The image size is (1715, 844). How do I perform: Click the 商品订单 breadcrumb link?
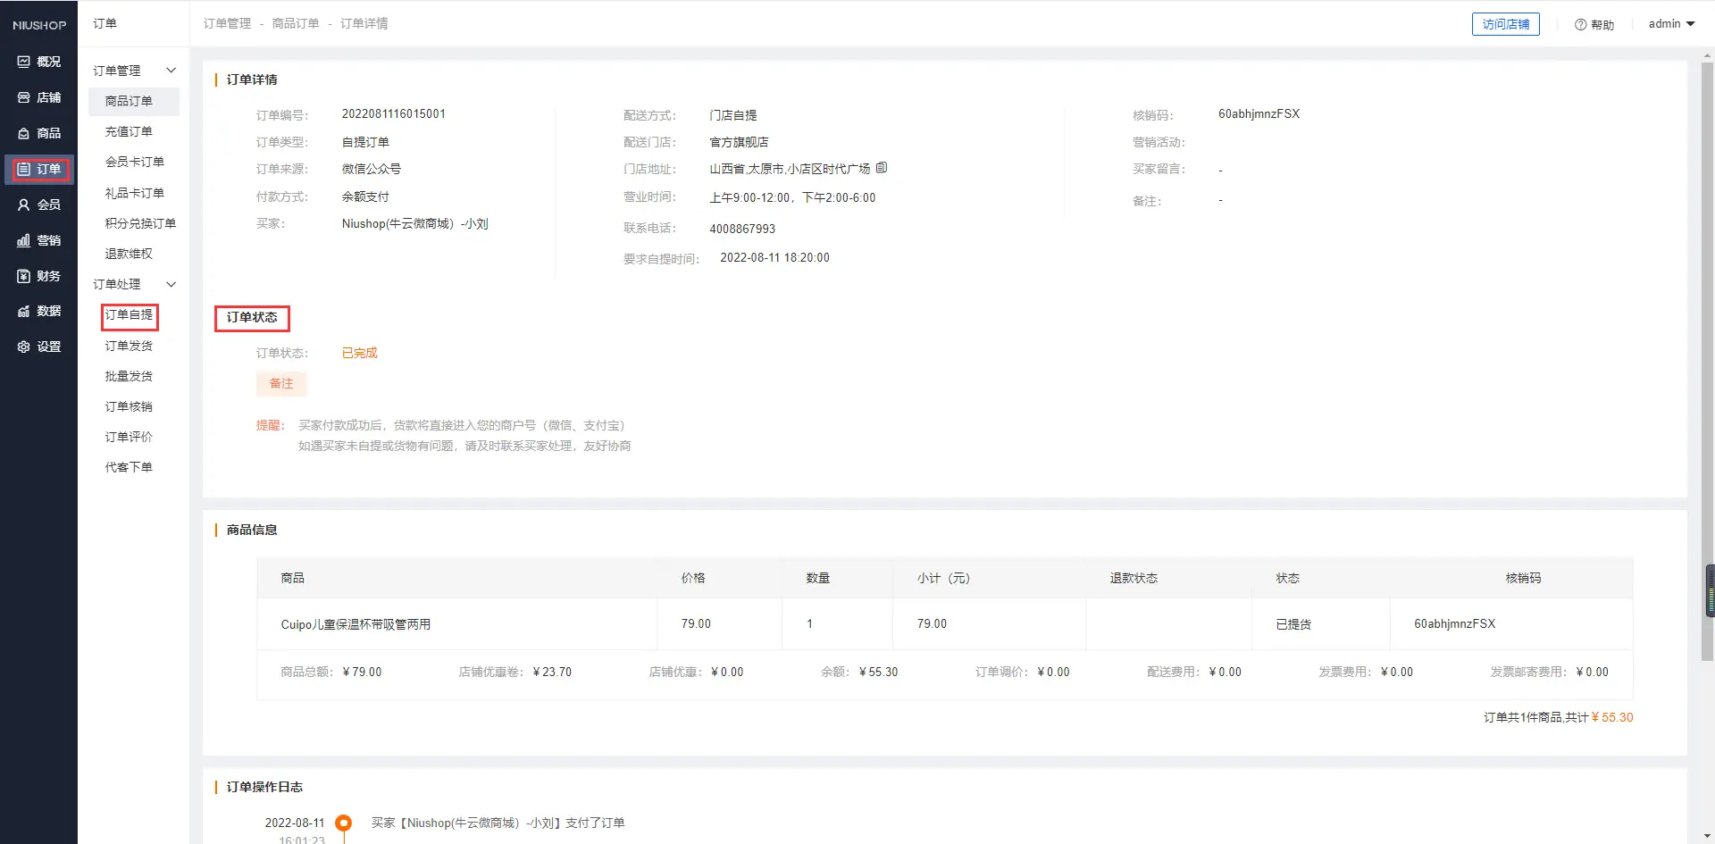pos(296,23)
